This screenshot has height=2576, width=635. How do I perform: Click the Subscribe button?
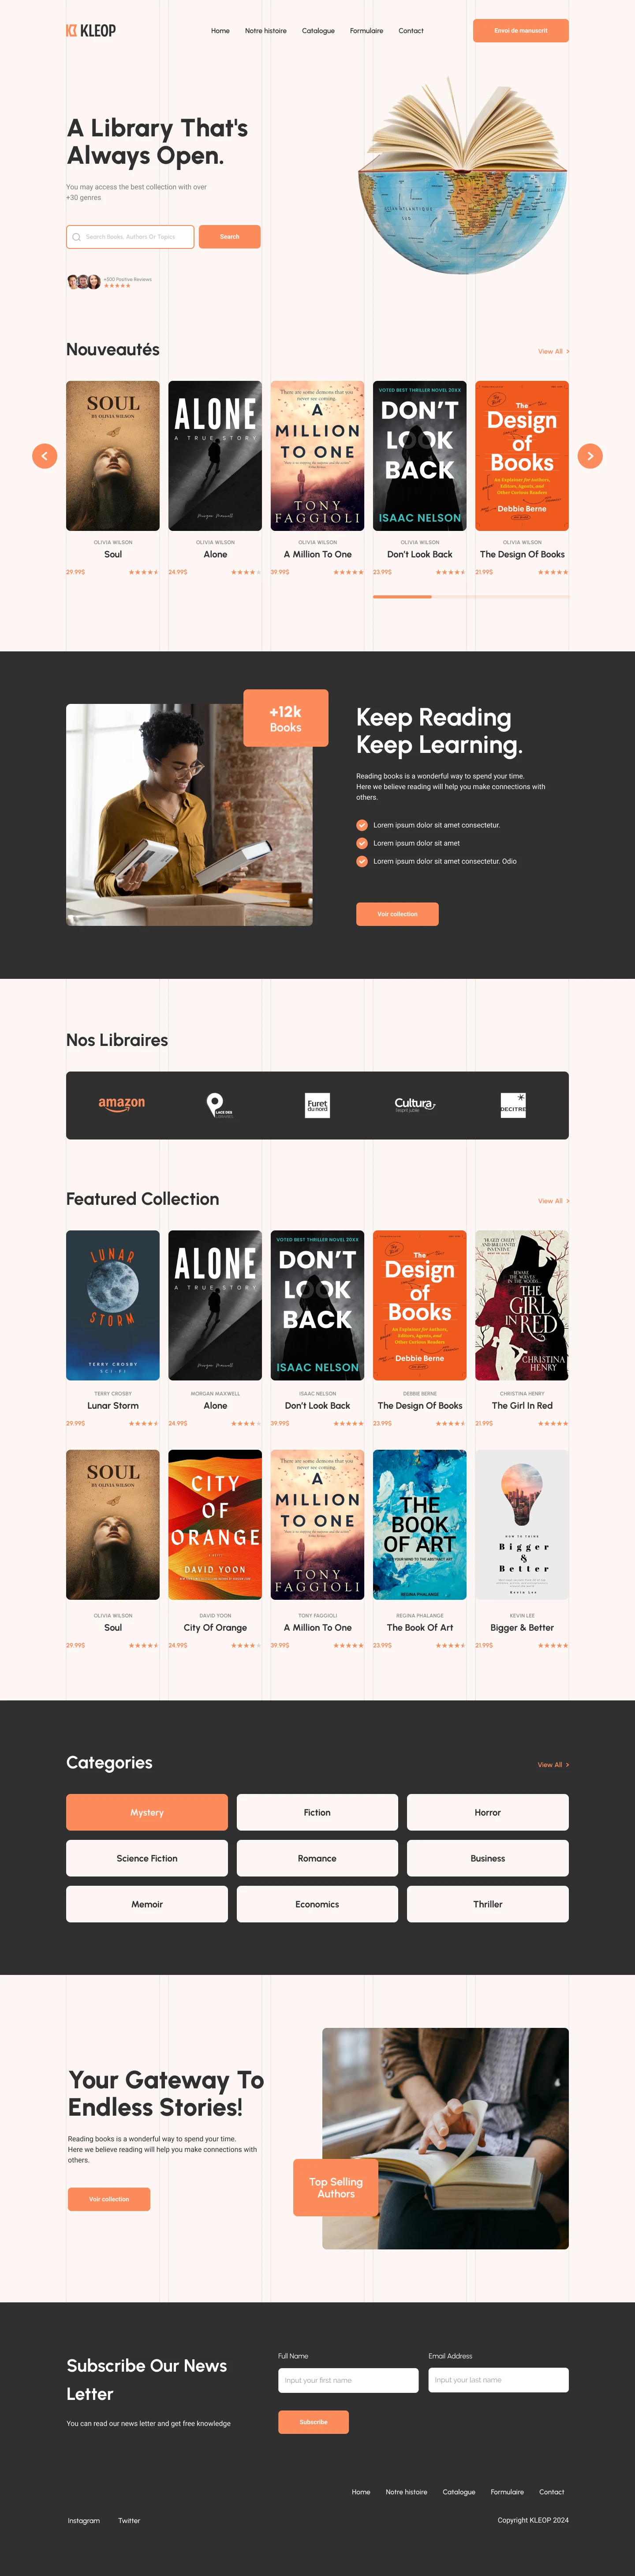click(x=314, y=2422)
